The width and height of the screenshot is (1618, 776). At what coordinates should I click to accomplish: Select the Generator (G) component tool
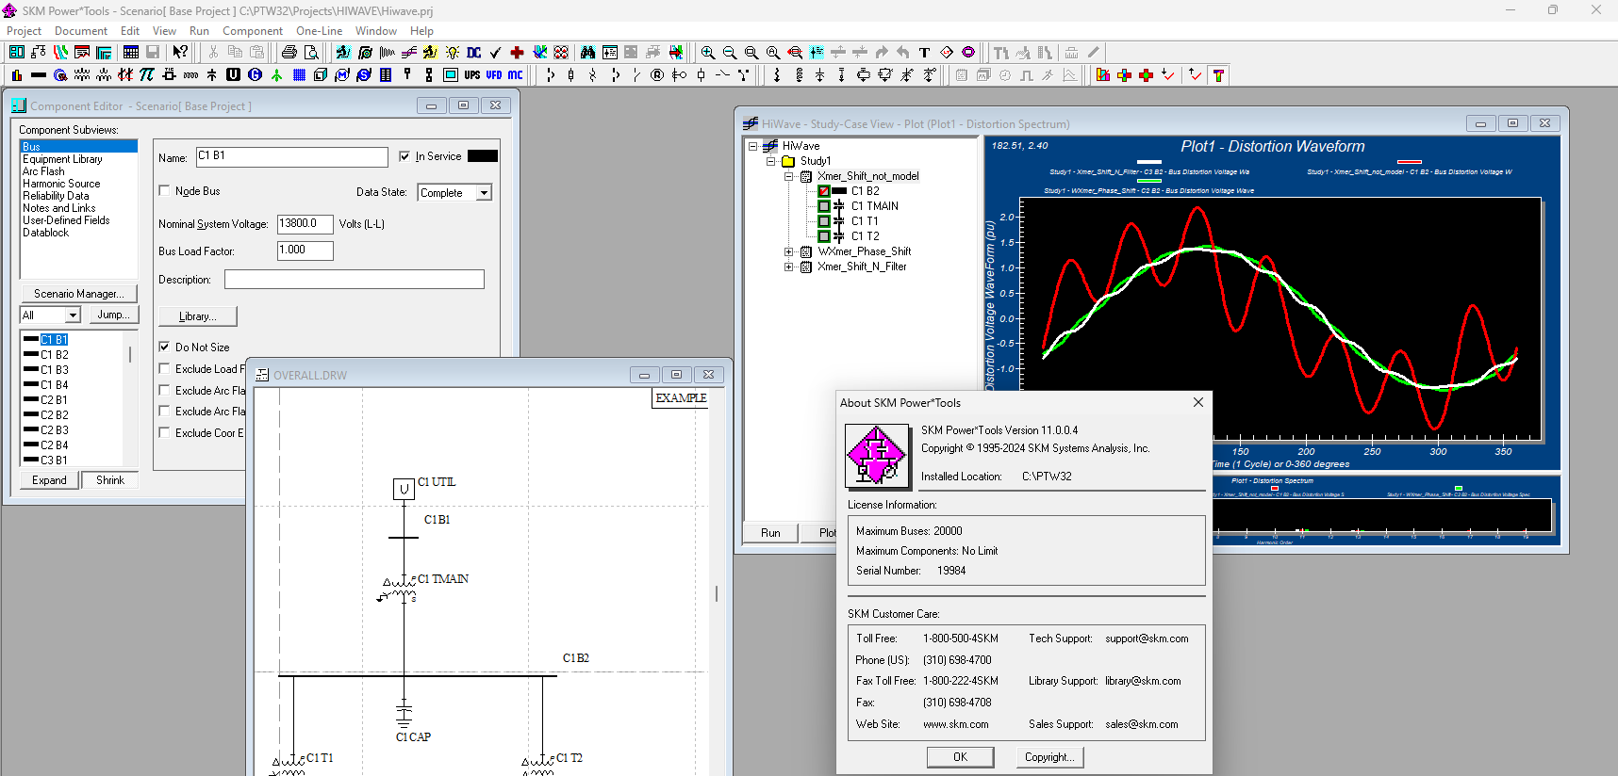pyautogui.click(x=255, y=75)
